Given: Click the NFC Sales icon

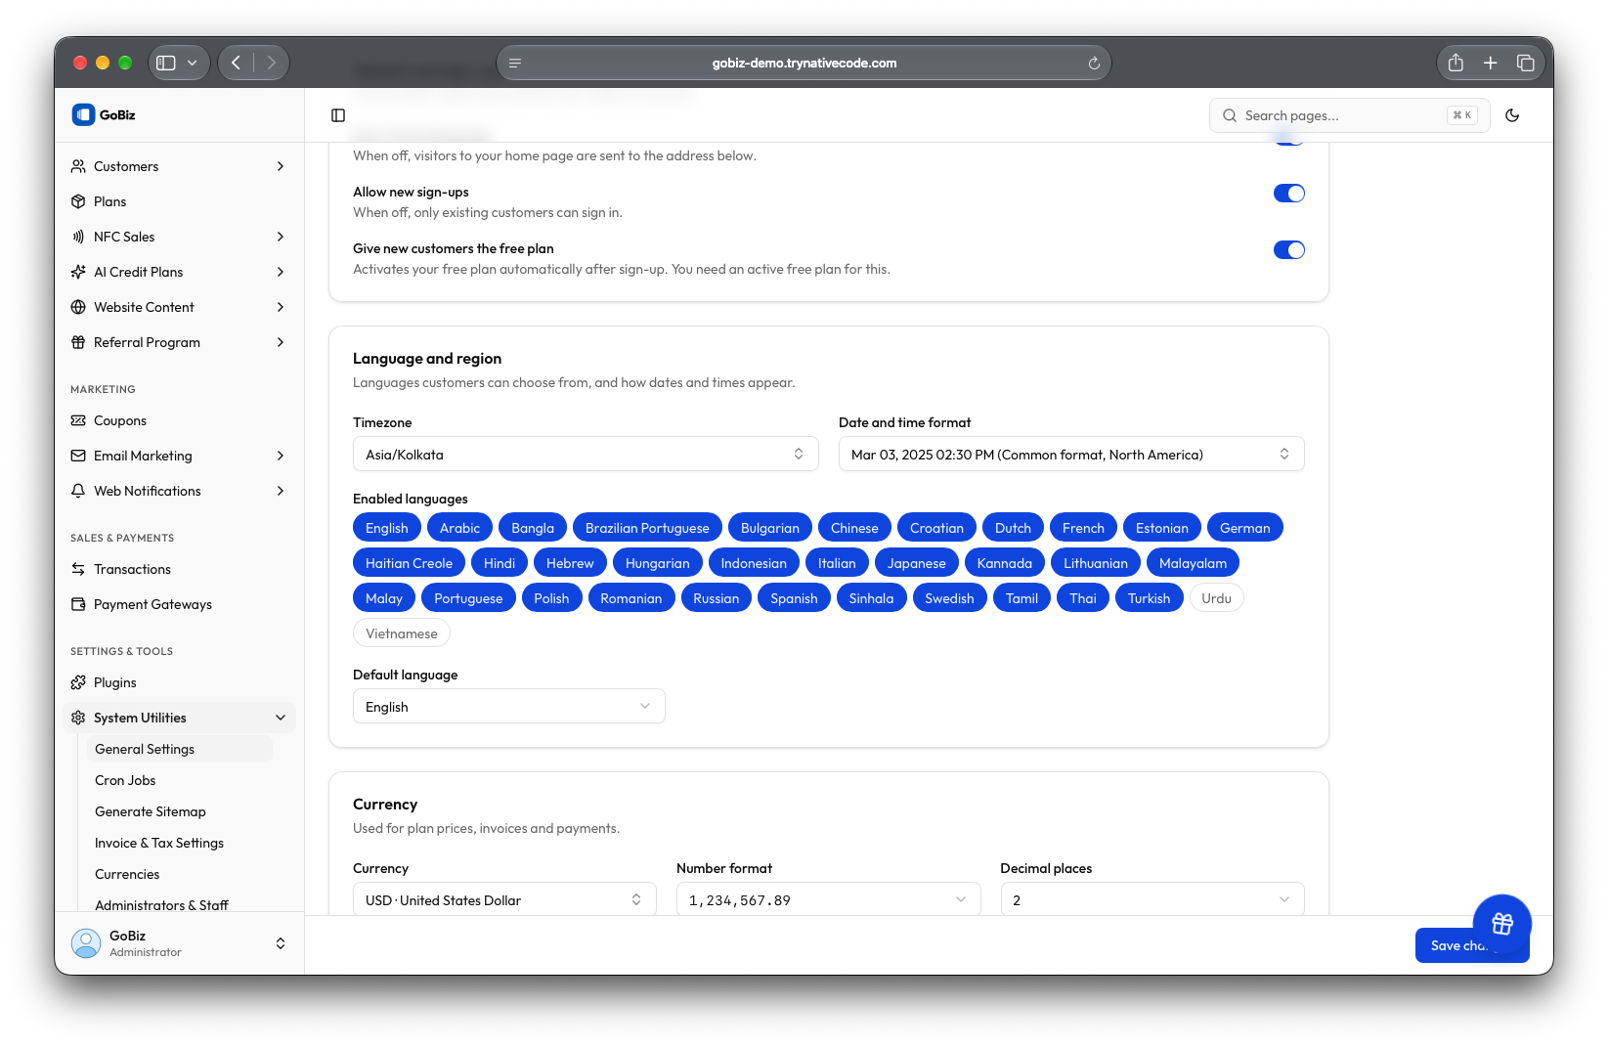Looking at the screenshot, I should click(78, 237).
